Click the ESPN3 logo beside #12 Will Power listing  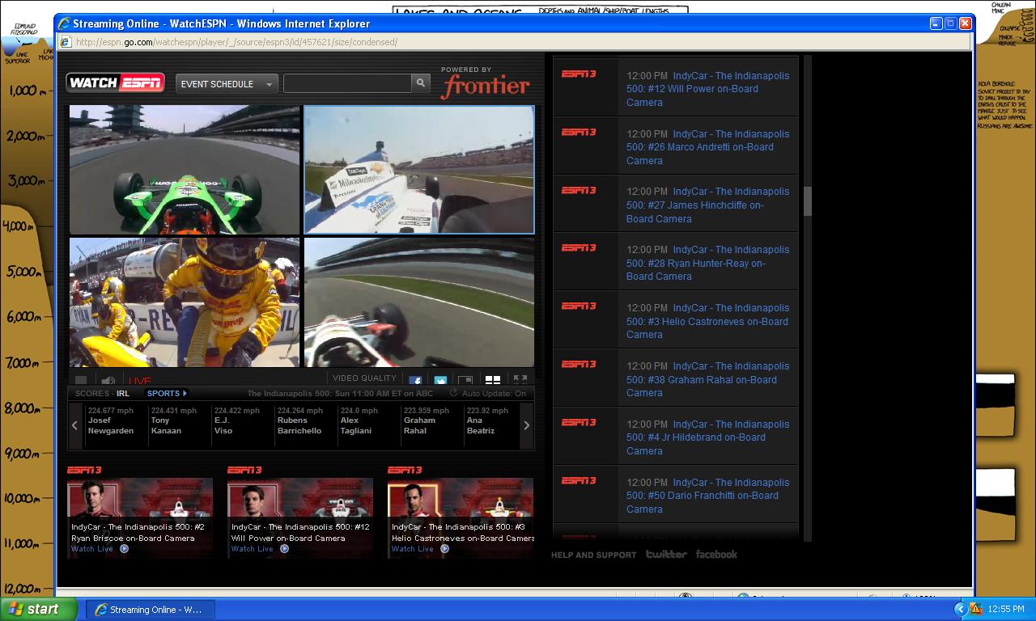(x=579, y=74)
